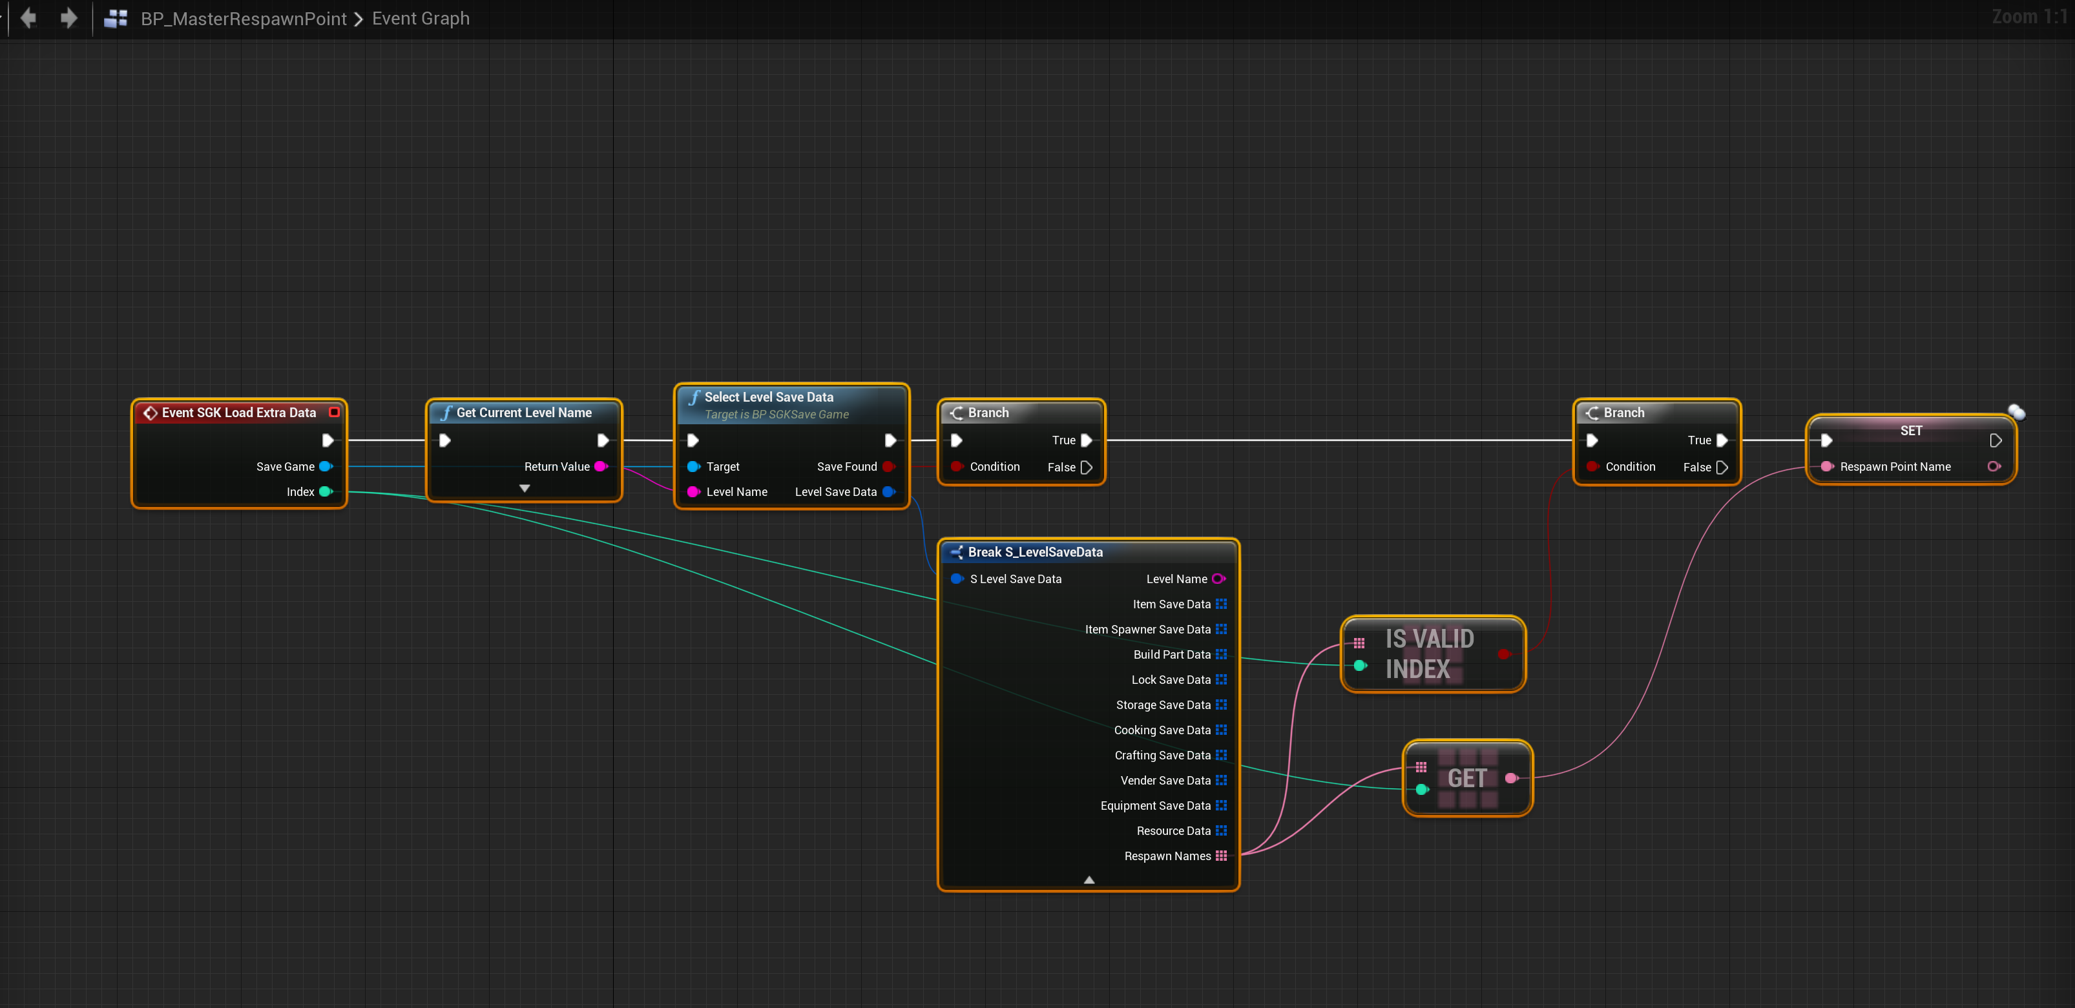Viewport: 2075px width, 1008px height.
Task: Select the GET array node
Action: point(1467,777)
